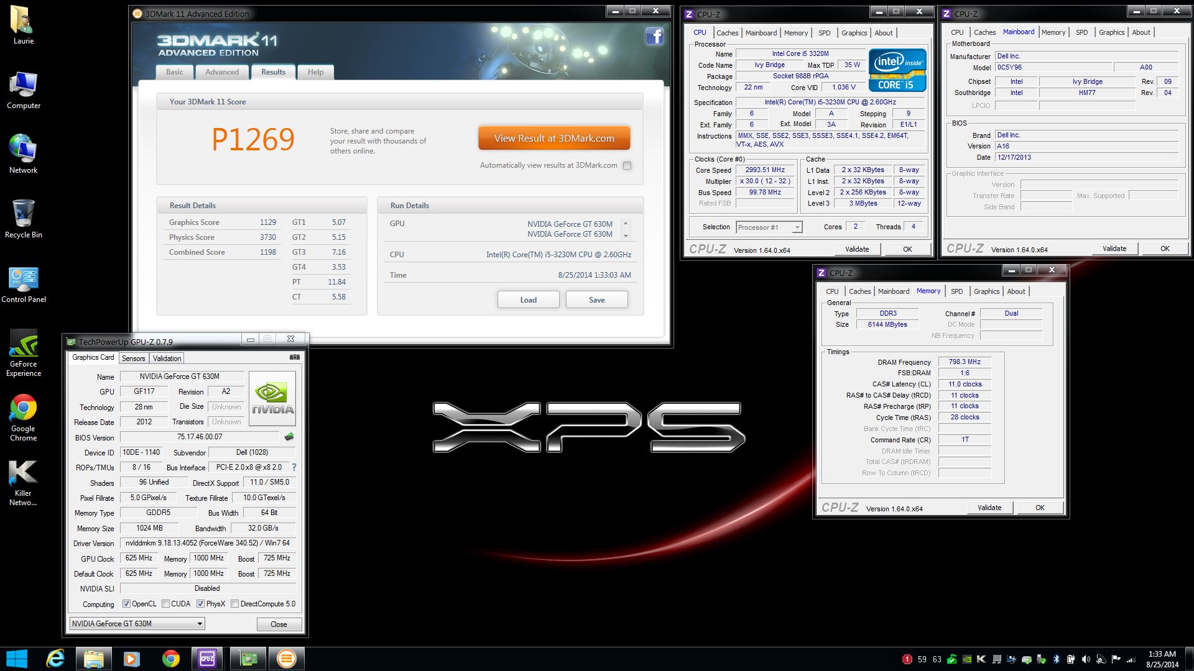Click the NVIDIA logo in GPU-Z
Viewport: 1194px width, 671px height.
pos(272,398)
